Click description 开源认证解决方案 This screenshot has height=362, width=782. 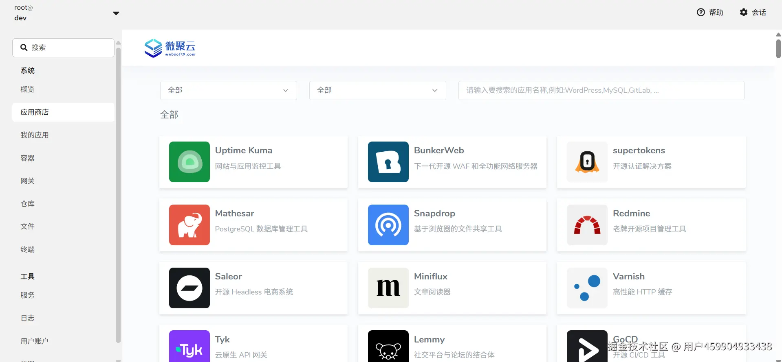pyautogui.click(x=642, y=166)
